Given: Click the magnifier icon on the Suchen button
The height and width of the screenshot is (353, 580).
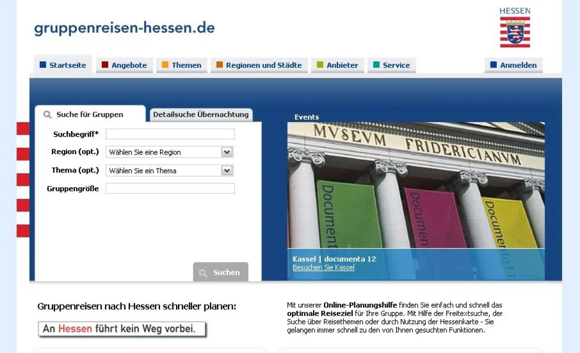Looking at the screenshot, I should (203, 272).
